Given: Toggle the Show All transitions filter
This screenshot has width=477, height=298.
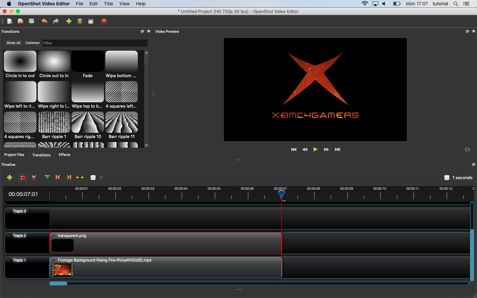Looking at the screenshot, I should point(14,43).
